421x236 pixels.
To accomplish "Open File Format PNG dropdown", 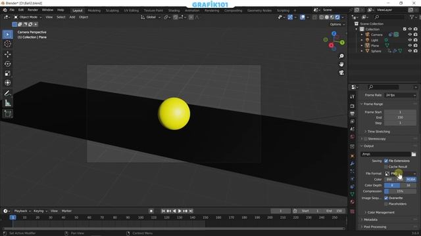I will pyautogui.click(x=401, y=174).
